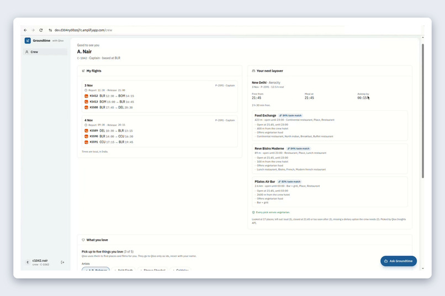Sign out using the logout icon
This screenshot has height=296, width=445.
[x=62, y=262]
